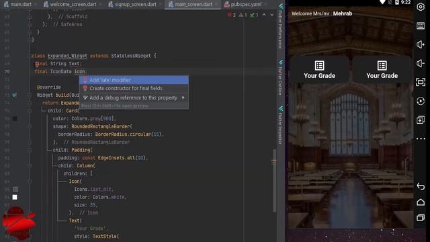This screenshot has height=242, width=430.
Task: Click the green checkmark typo indicator
Action: (x=254, y=15)
